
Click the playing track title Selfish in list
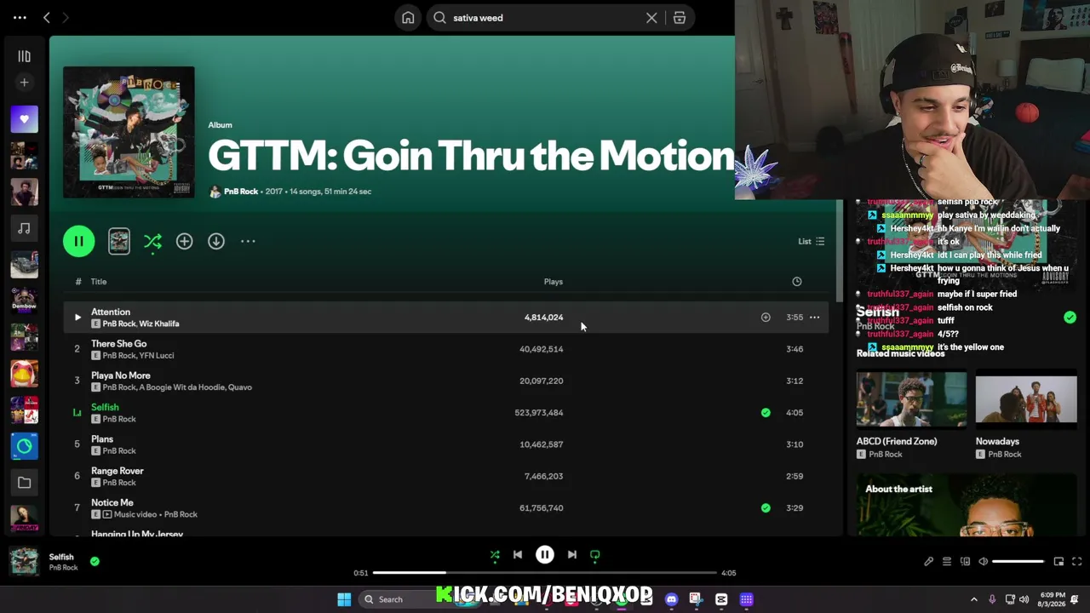pyautogui.click(x=105, y=407)
